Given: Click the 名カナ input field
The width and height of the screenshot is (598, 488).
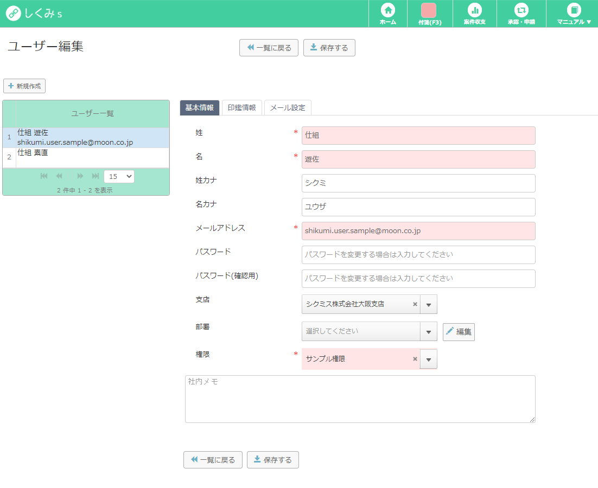Looking at the screenshot, I should pos(418,207).
